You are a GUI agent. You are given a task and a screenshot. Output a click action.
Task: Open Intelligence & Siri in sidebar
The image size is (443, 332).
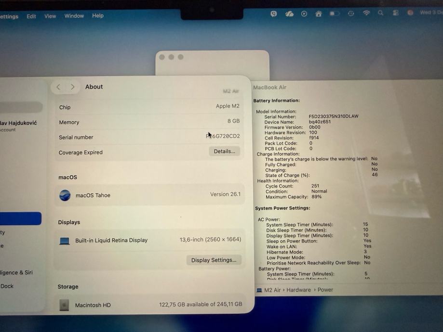16,272
